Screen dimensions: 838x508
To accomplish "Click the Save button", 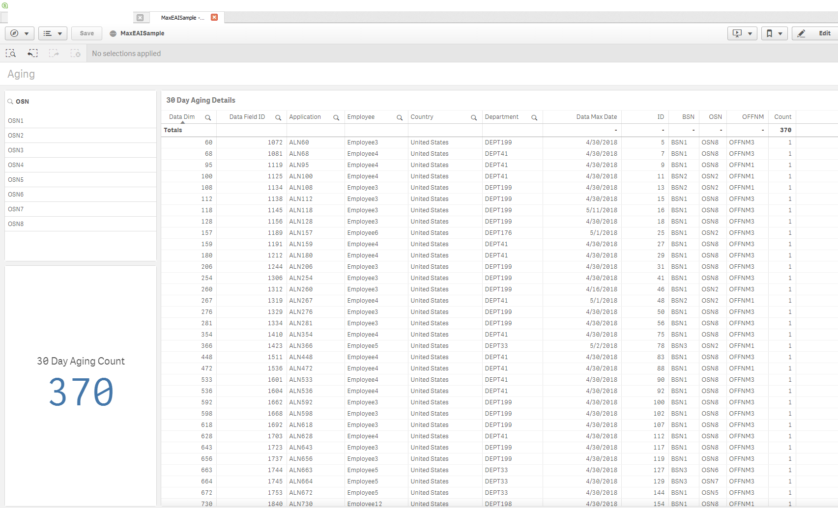I will (87, 33).
